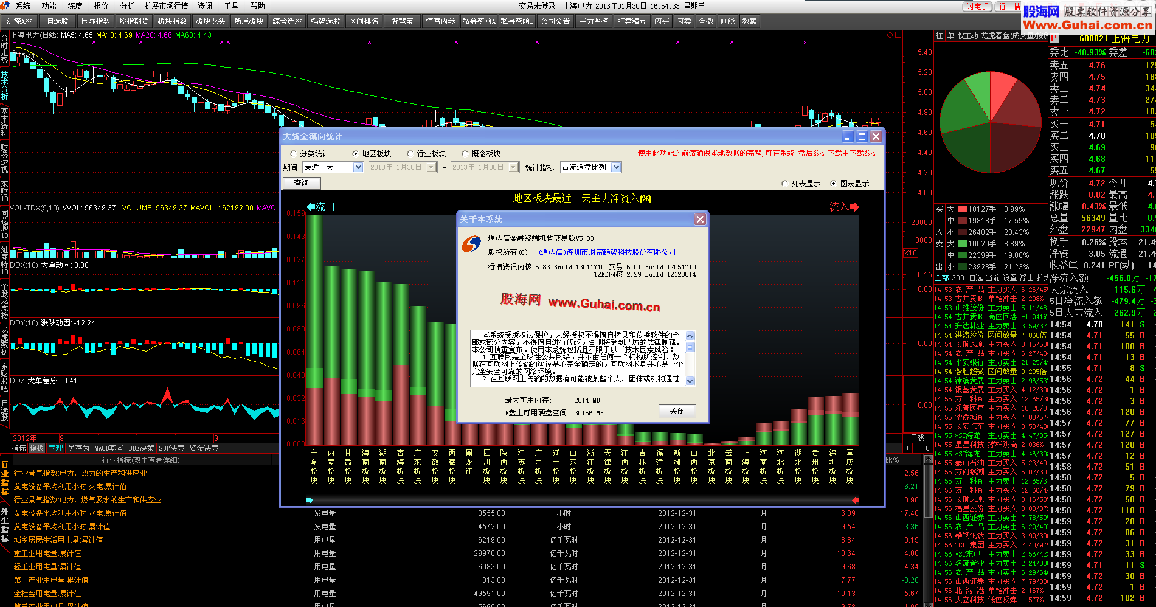The height and width of the screenshot is (607, 1156).
Task: Click 行业景气指数:电力、热力的生产和供应业 row
Action: point(80,473)
